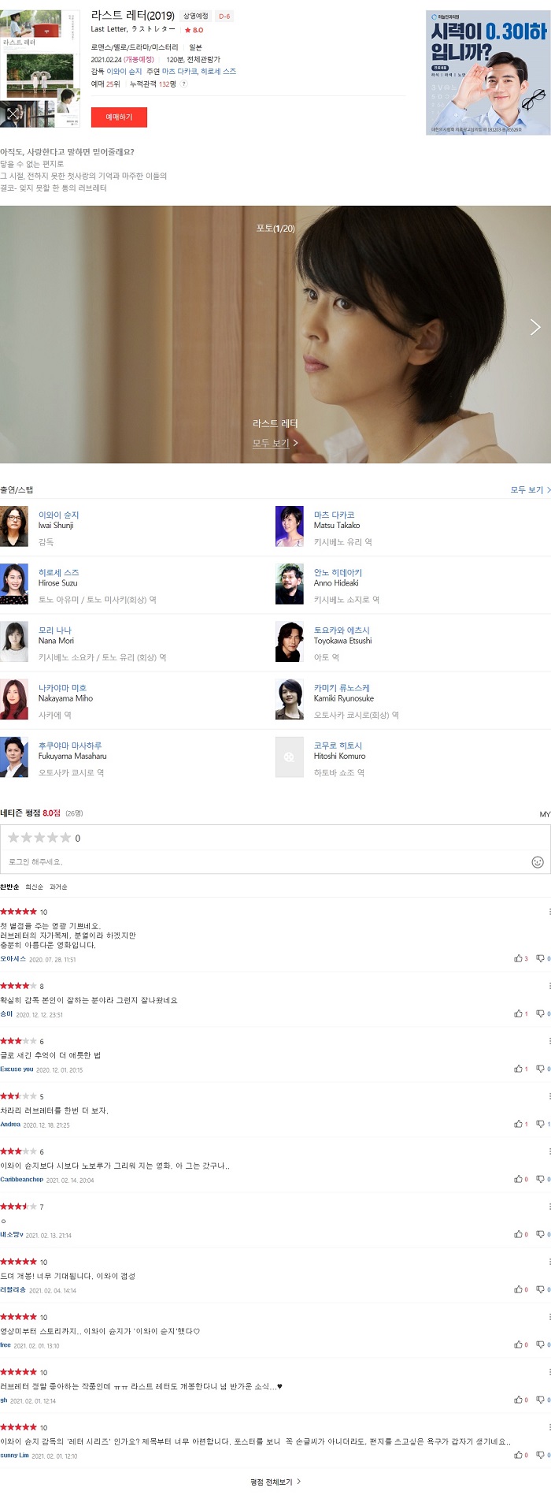
Task: Open the director link 이와이 슌지 in cast list
Action: [58, 515]
